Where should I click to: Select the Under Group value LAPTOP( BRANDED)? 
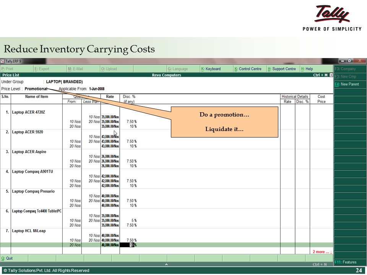coord(64,82)
